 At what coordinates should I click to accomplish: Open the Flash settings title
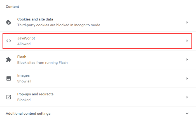22,57
